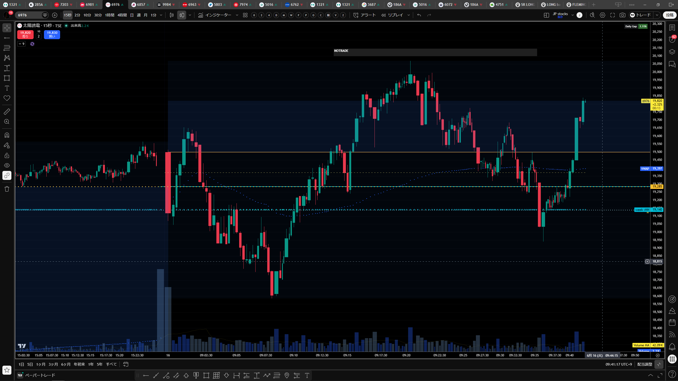Switch to the 285A tab
Screen dimensions: 678x381
pyautogui.click(x=38, y=4)
